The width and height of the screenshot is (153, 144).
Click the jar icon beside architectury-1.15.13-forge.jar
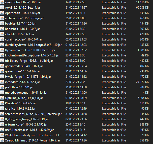point(2,18)
